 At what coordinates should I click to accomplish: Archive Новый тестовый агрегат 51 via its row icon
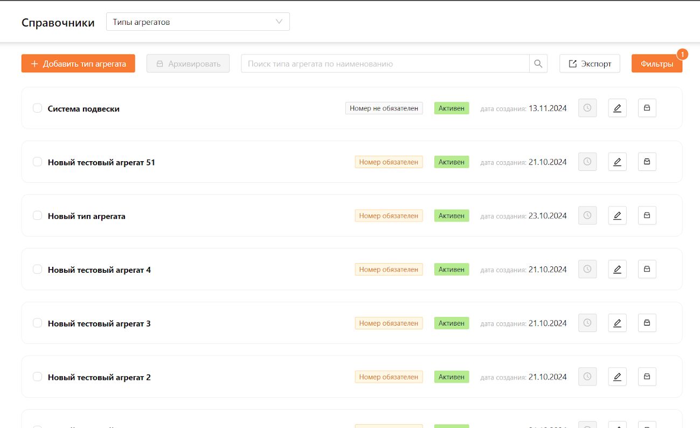(647, 162)
